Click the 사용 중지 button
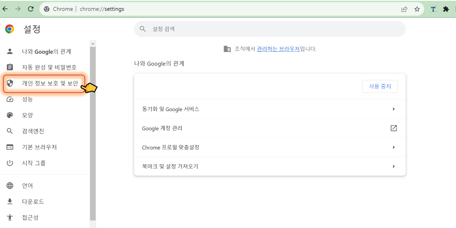The image size is (456, 228). tap(380, 86)
